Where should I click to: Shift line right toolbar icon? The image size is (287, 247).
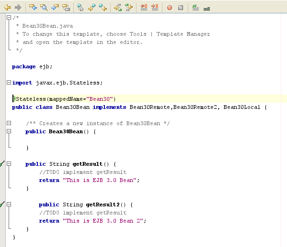pos(155,8)
